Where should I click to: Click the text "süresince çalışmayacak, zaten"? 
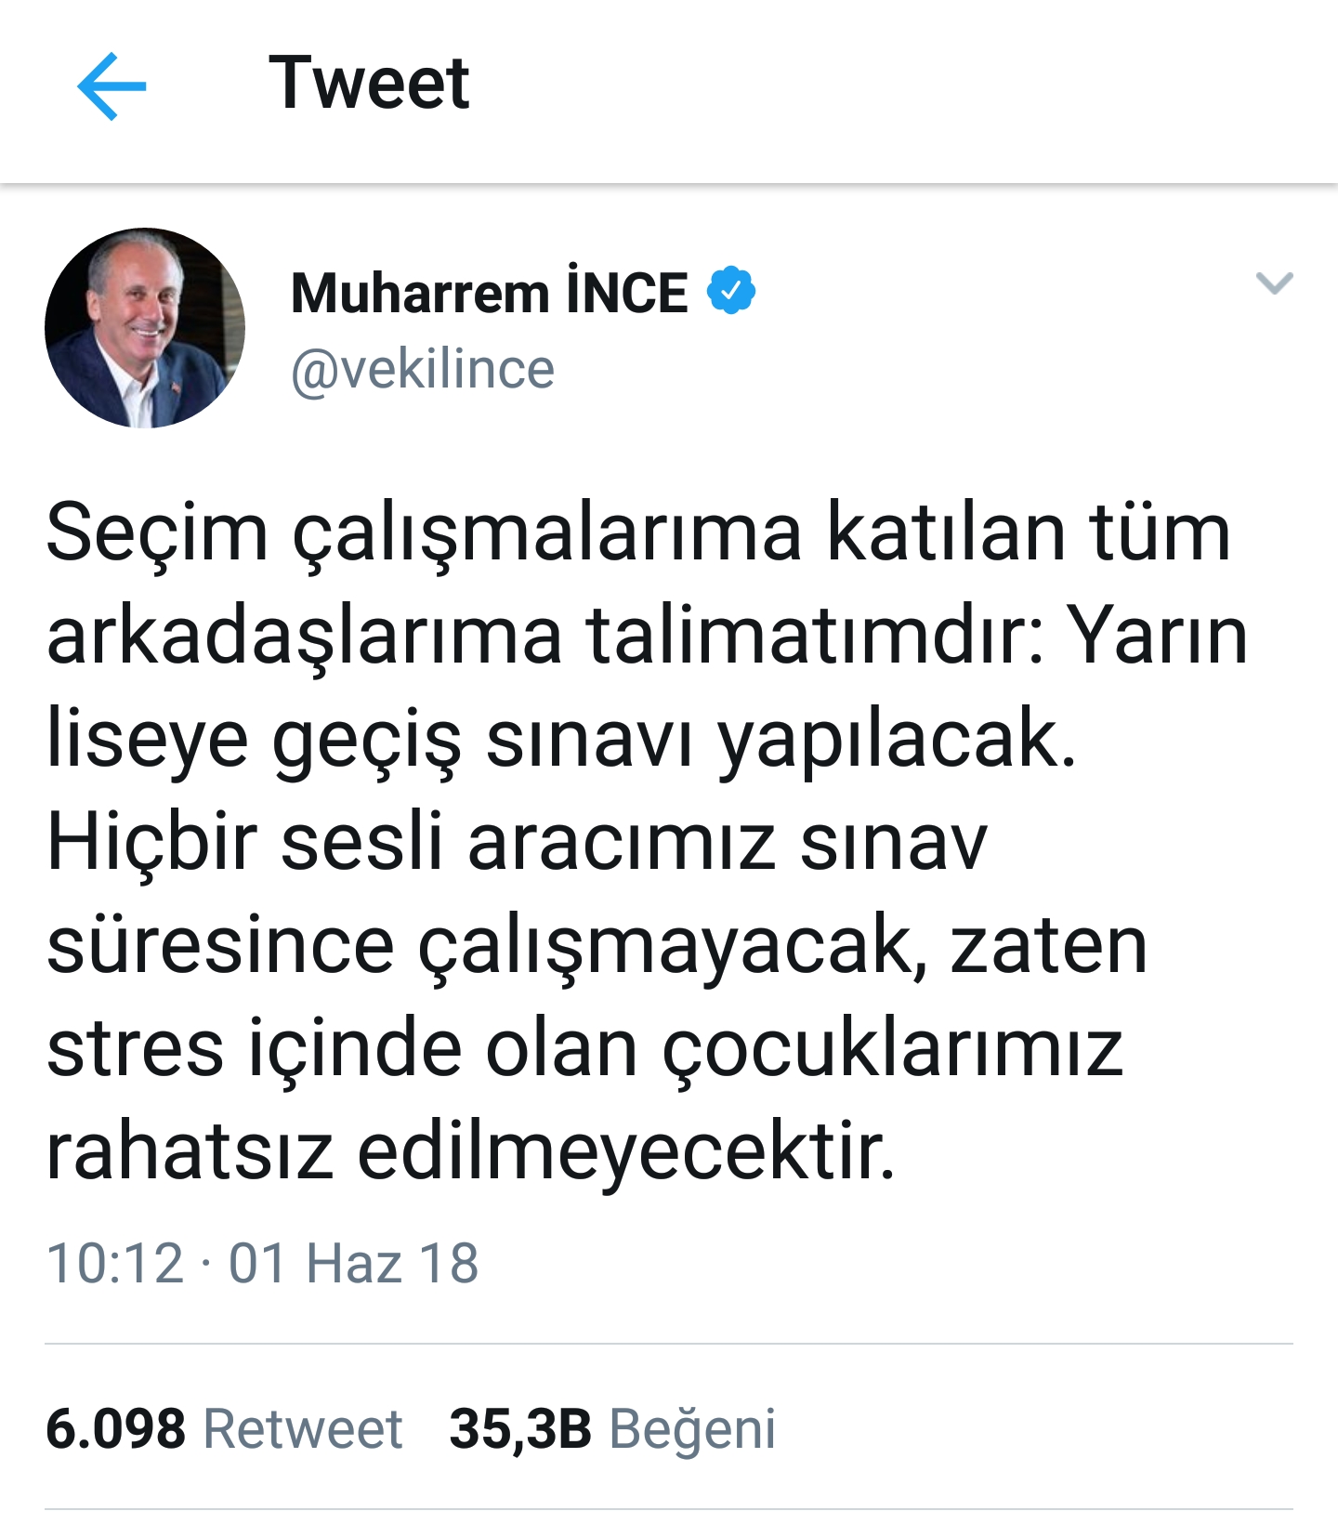(597, 946)
